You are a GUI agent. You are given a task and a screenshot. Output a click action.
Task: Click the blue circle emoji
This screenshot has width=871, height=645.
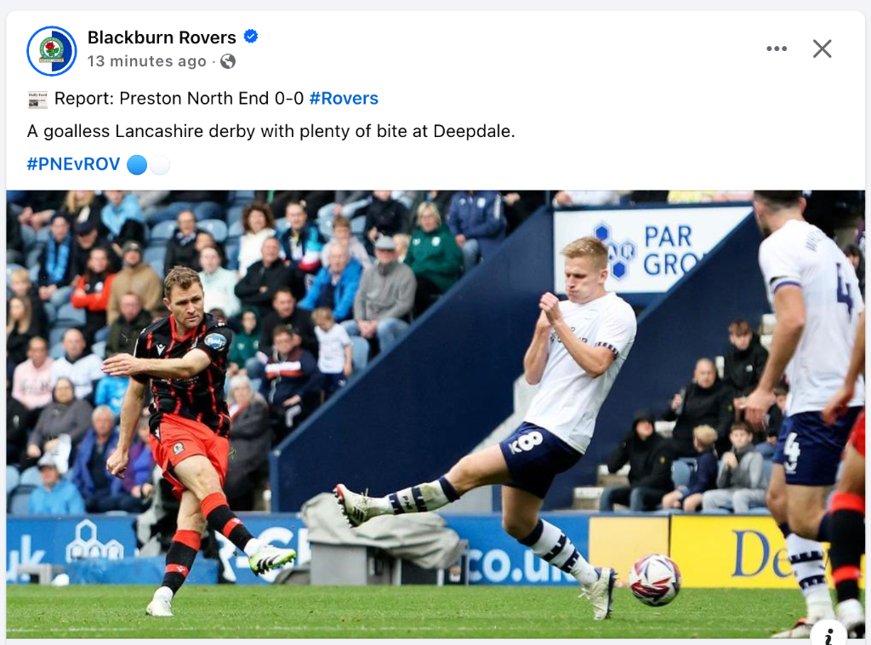click(137, 165)
